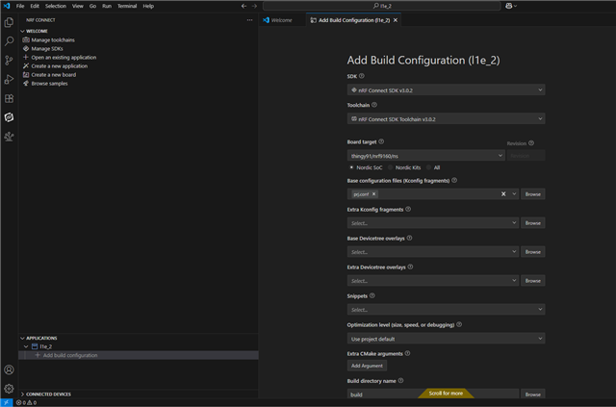Open the Selection menu

pos(56,6)
